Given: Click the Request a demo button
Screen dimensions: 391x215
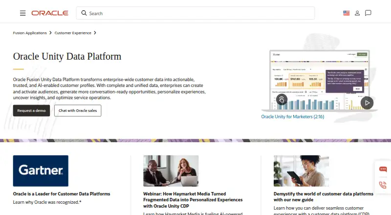Looking at the screenshot, I should (31, 110).
